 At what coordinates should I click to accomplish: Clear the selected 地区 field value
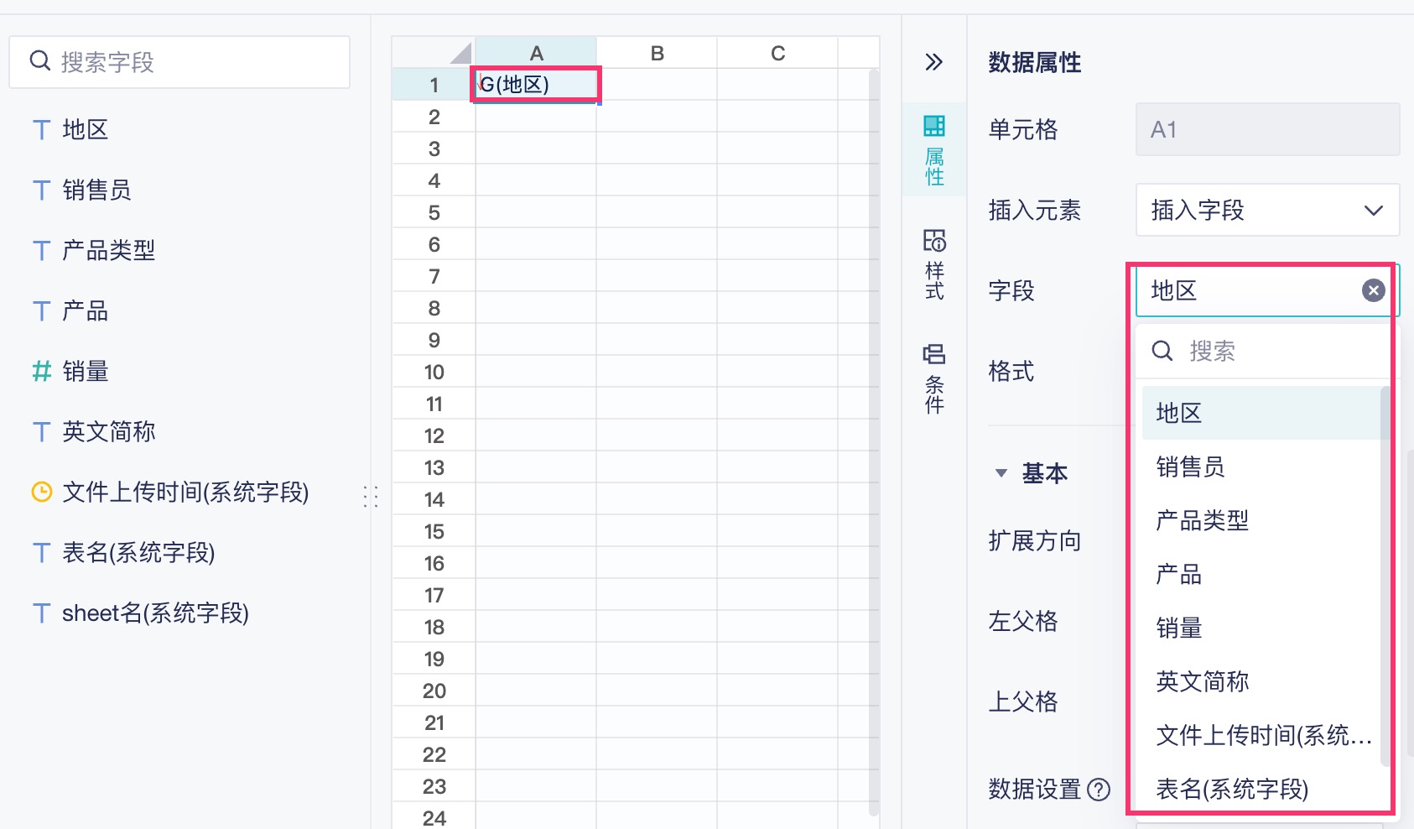(x=1373, y=290)
